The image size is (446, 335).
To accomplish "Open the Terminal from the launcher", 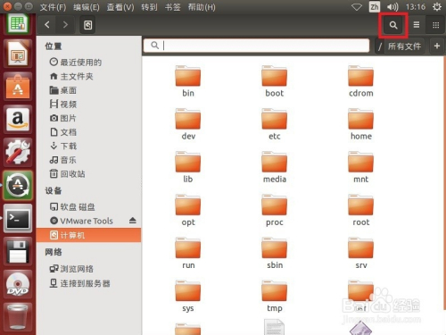I will pyautogui.click(x=18, y=219).
